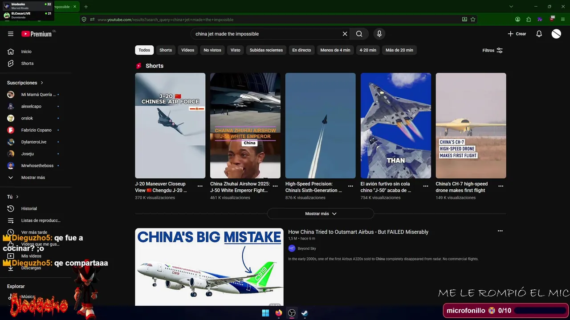Open the YouTube hamburger guide menu
Screen dimensions: 570x320
11,34
